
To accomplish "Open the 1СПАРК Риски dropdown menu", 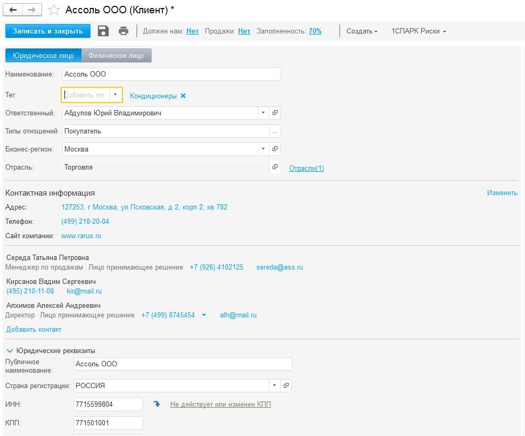I will pos(419,31).
